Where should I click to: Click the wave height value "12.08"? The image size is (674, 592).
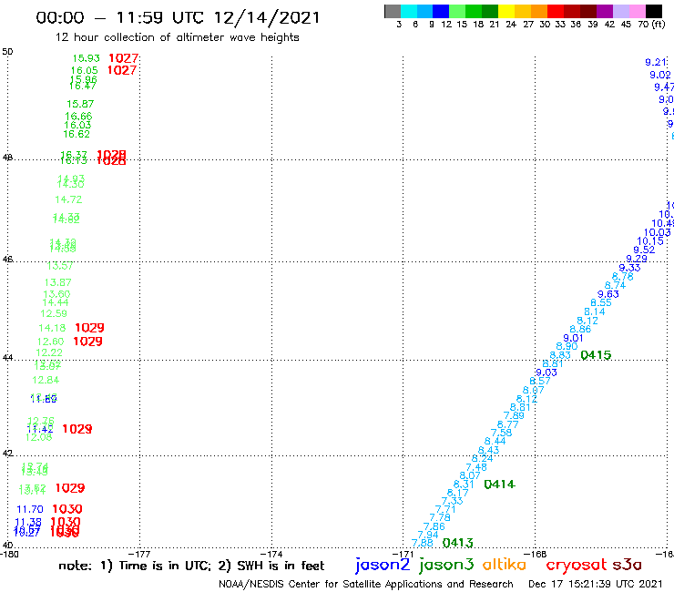tap(38, 437)
